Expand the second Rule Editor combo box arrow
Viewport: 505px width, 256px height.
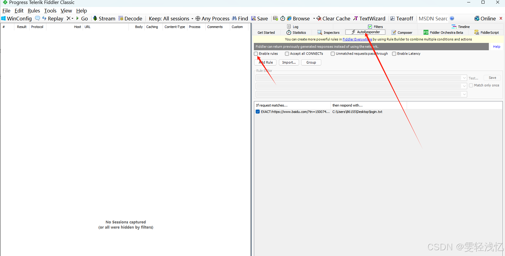click(464, 86)
